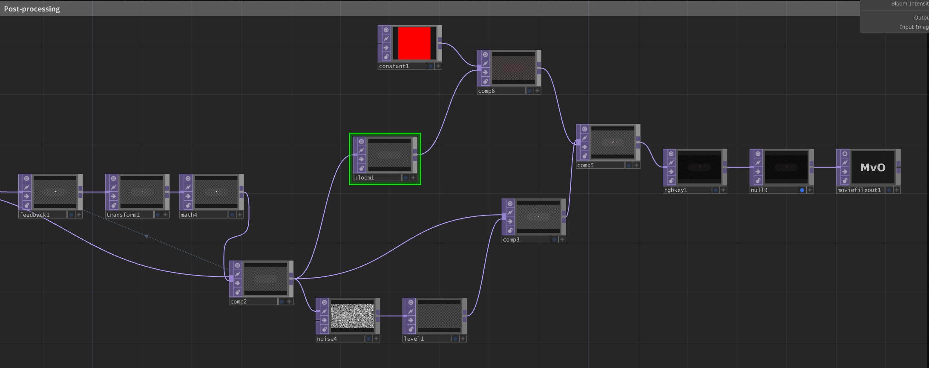
Task: Click plus icon on math4
Action: pos(240,215)
